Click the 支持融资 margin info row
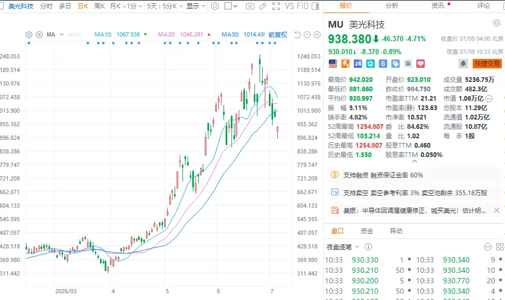This screenshot has width=505, height=300. [414, 175]
